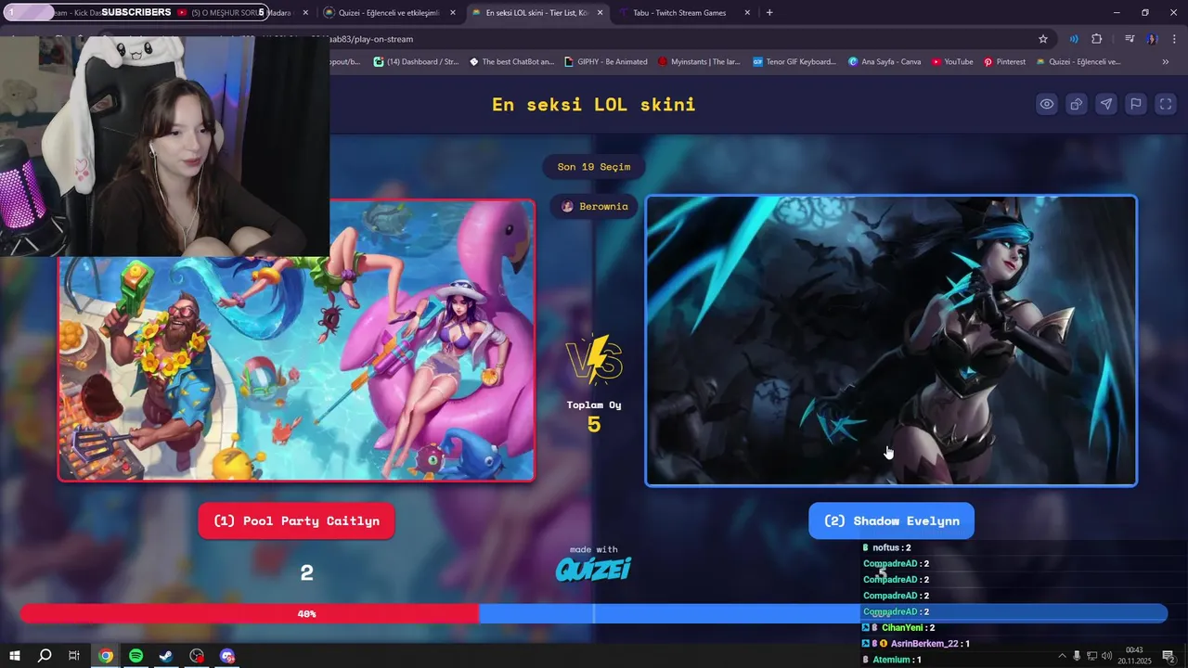1188x668 pixels.
Task: Expand the bookmarks overflow chevron
Action: (x=1166, y=62)
